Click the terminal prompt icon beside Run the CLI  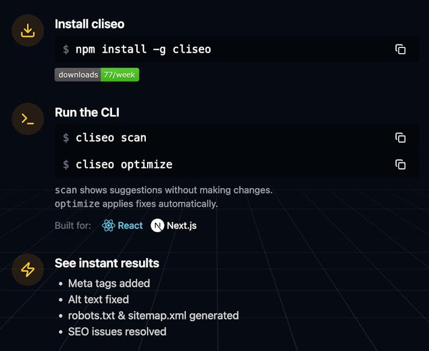tap(27, 119)
